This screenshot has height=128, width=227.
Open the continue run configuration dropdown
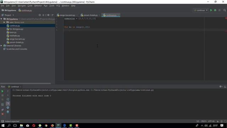201,10
